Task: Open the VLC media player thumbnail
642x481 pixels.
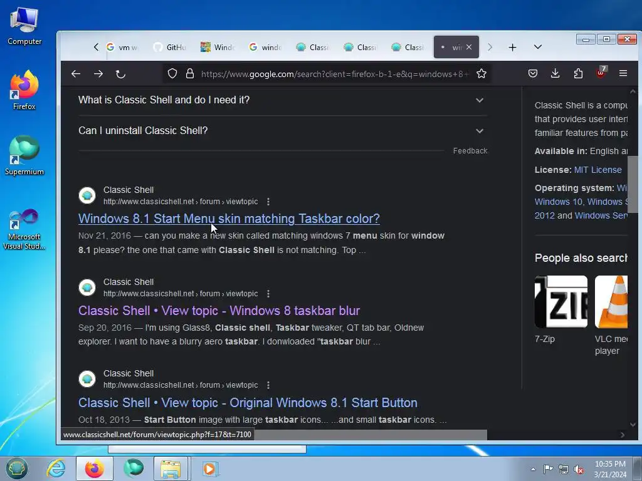Action: point(611,302)
